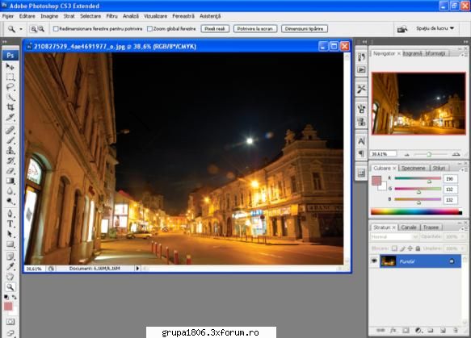Click the Pixeli reali button
Screen dimensions: 471x338
coord(215,29)
